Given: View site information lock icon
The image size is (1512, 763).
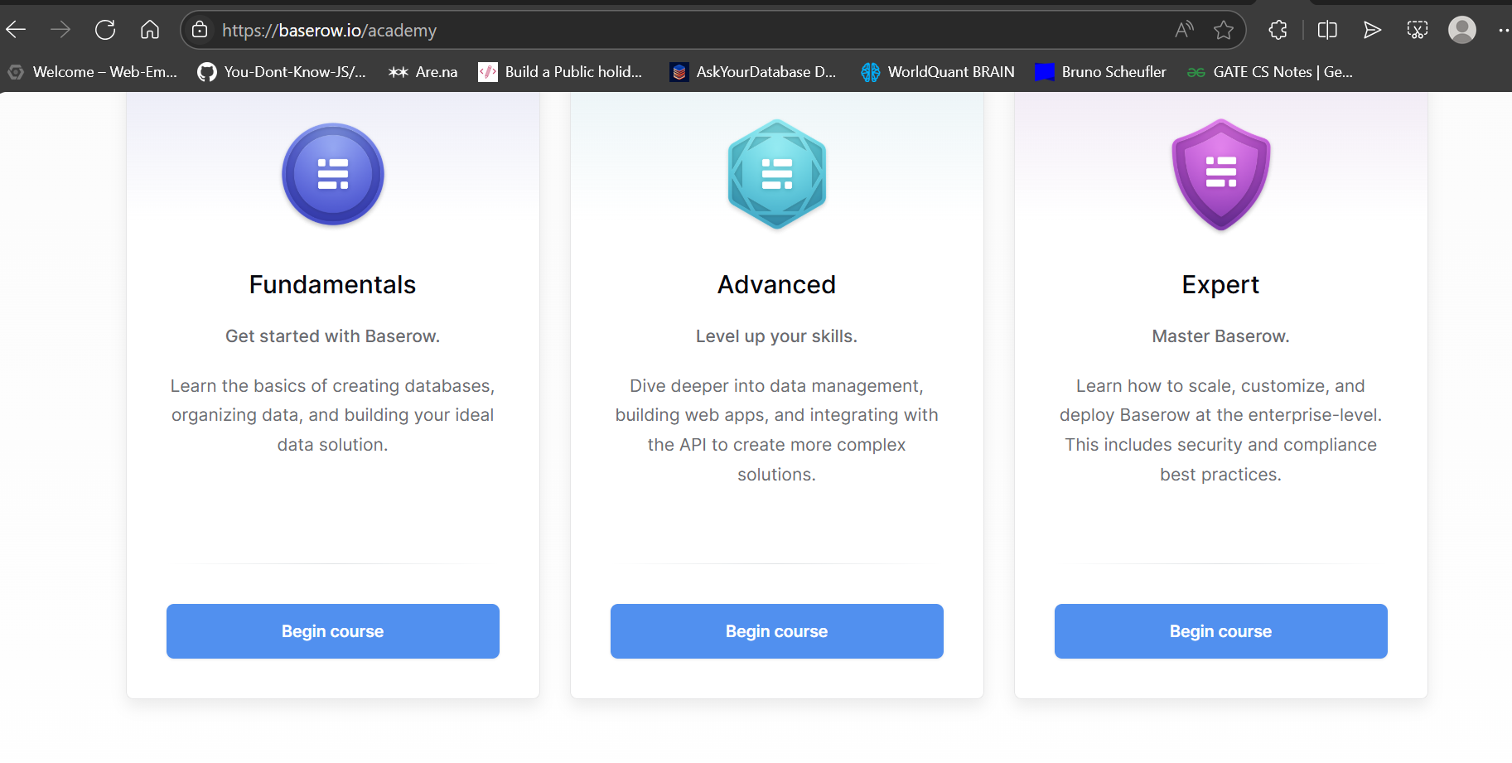Looking at the screenshot, I should (x=200, y=31).
